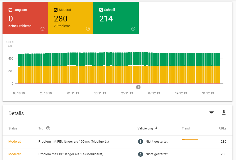The width and height of the screenshot is (236, 160).
Task: Click the Trend column header
Action: pos(186,128)
